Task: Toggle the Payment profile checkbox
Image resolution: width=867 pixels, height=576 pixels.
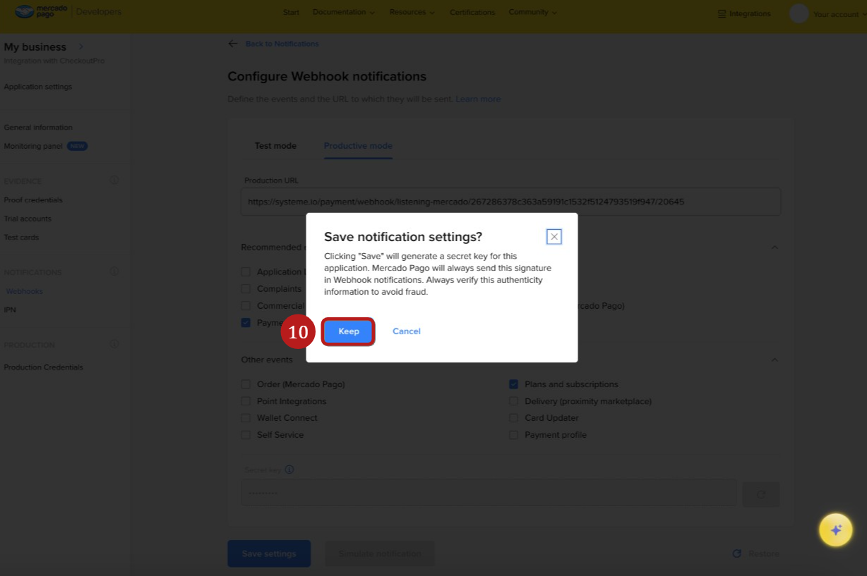Action: pyautogui.click(x=514, y=435)
